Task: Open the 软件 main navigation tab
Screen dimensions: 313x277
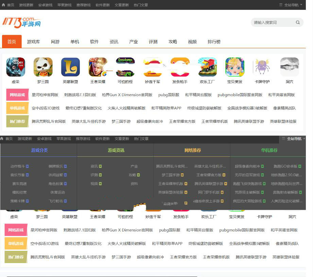Action: (94, 42)
